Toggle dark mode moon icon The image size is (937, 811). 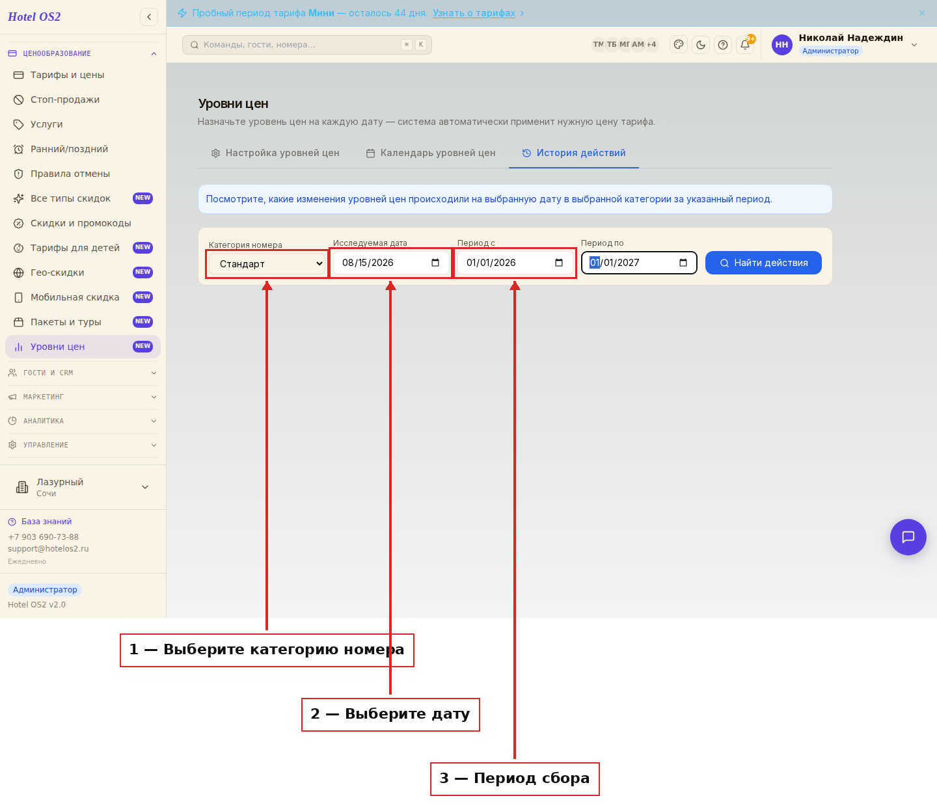tap(701, 44)
